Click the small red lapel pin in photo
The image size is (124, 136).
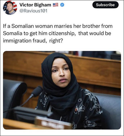(x=76, y=109)
